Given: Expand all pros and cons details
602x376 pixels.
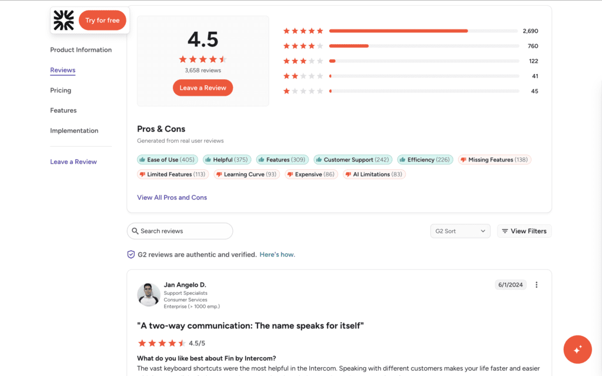Looking at the screenshot, I should coord(172,197).
